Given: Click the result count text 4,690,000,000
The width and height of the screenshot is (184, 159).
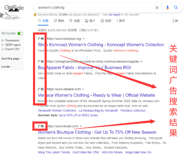Looking at the screenshot, I should click(x=57, y=30).
